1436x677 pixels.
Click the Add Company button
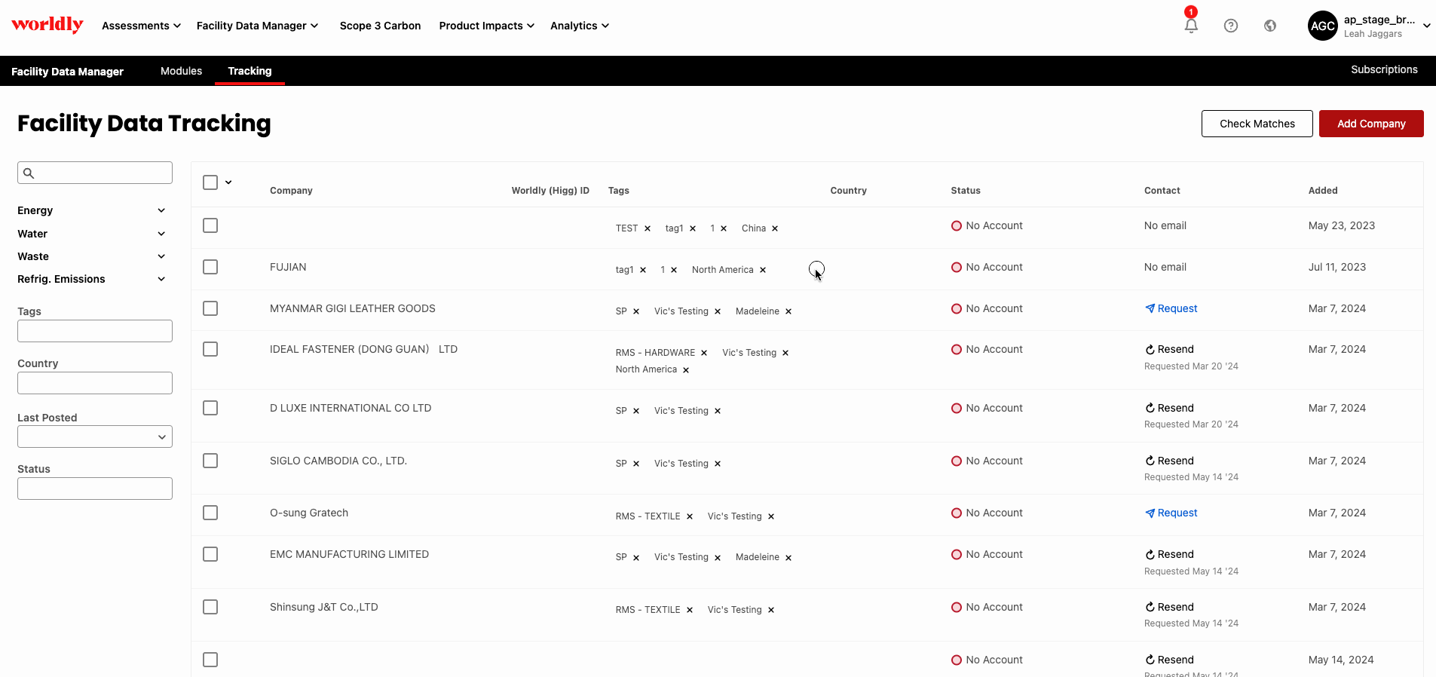pyautogui.click(x=1371, y=124)
